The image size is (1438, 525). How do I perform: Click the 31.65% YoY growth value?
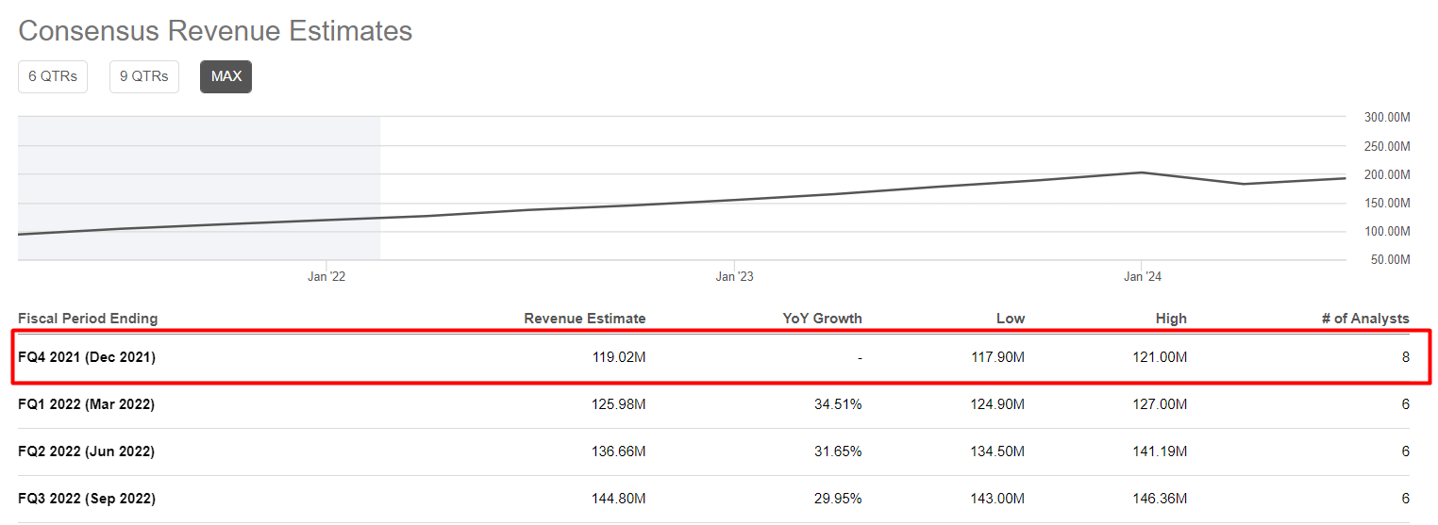point(838,451)
